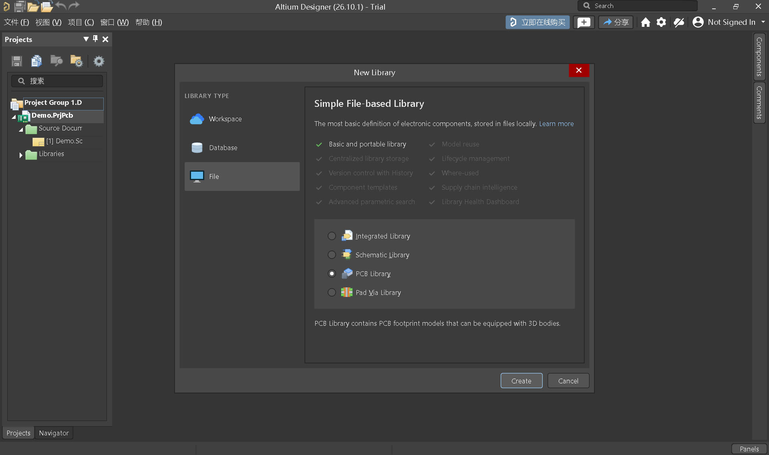
Task: Open the Projects panel dropdown arrow
Action: (x=86, y=39)
